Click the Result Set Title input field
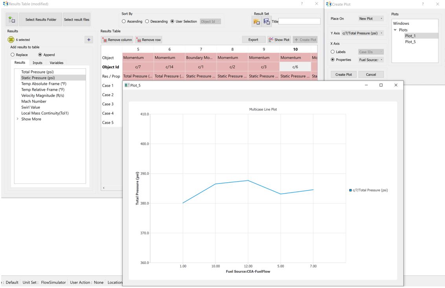 tap(299, 22)
